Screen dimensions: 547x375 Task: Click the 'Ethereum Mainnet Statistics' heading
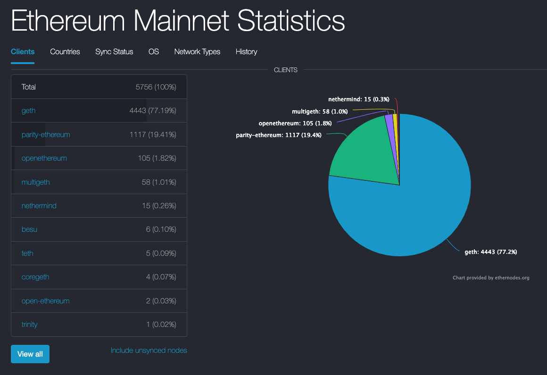[x=178, y=20]
